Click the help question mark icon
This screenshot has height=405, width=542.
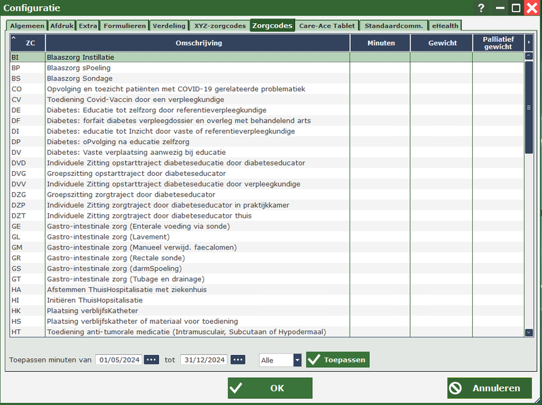tap(481, 8)
